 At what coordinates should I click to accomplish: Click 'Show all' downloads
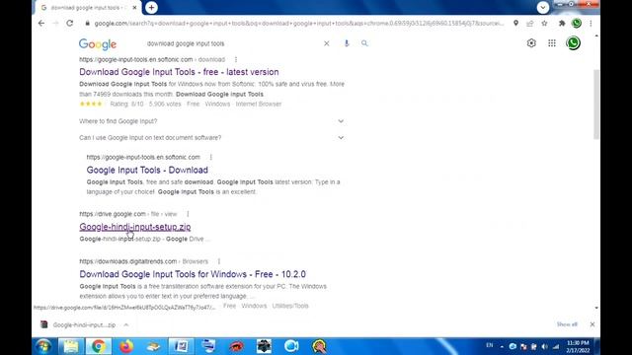click(x=567, y=324)
